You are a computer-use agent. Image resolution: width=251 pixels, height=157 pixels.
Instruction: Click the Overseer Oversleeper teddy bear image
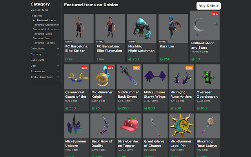tap(207, 77)
